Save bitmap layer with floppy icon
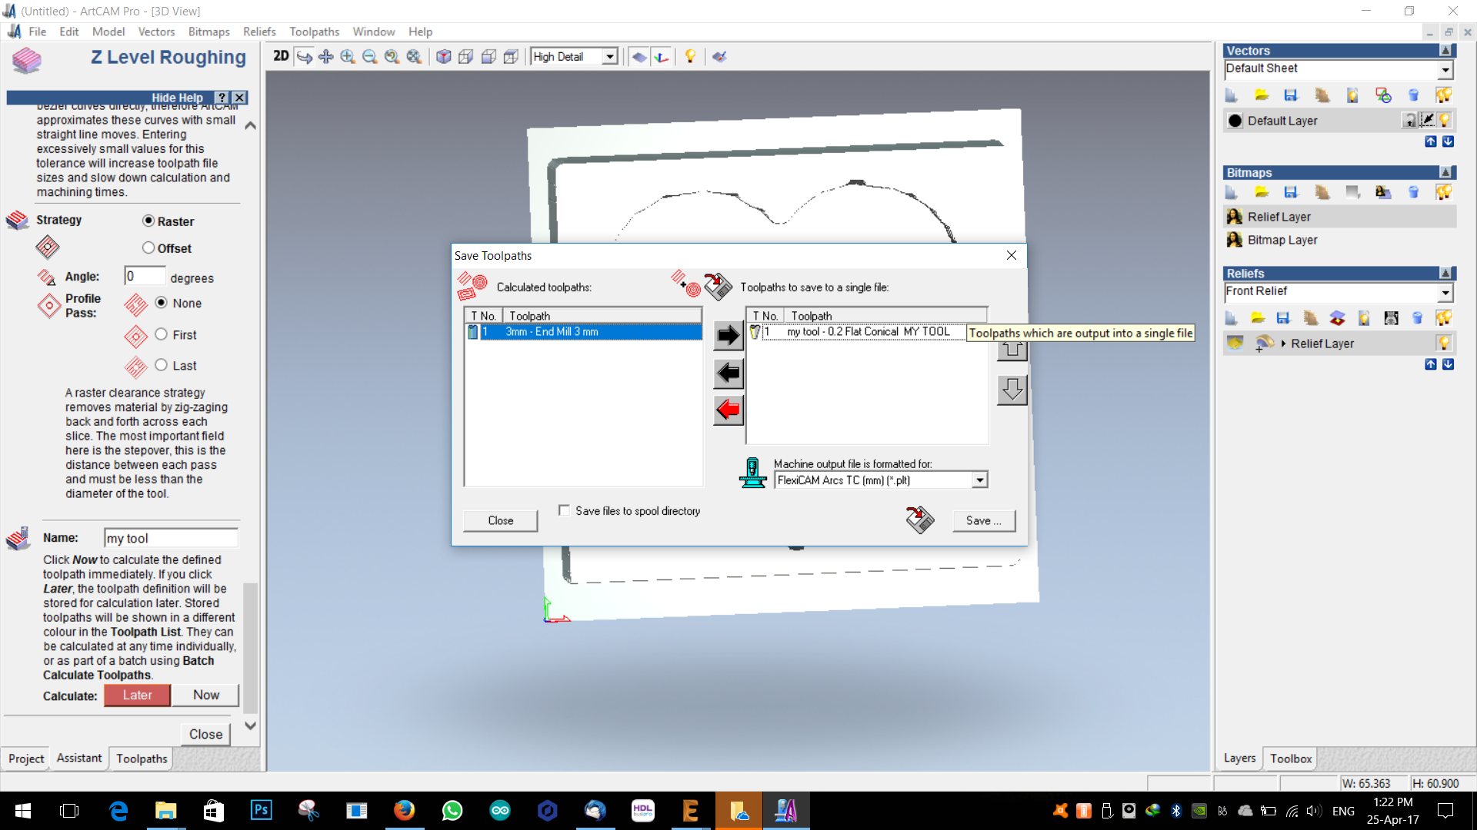 pyautogui.click(x=1291, y=192)
